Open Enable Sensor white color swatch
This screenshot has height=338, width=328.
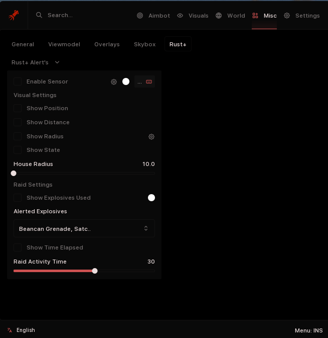pyautogui.click(x=126, y=81)
